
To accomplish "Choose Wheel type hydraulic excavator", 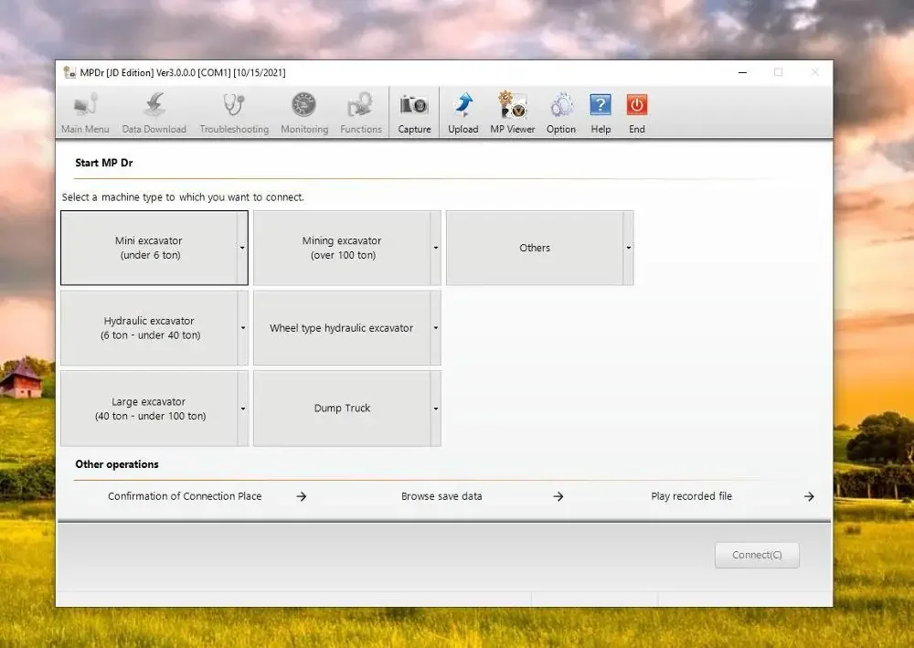I will 342,328.
